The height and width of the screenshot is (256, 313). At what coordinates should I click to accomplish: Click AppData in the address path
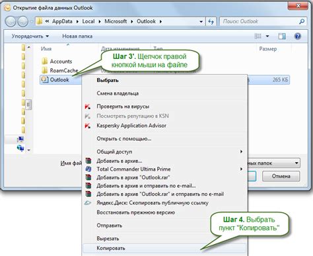point(62,21)
